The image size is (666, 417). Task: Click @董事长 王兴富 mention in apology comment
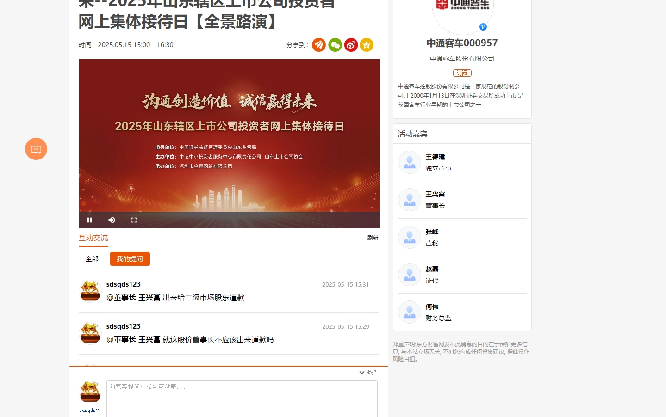pos(133,298)
